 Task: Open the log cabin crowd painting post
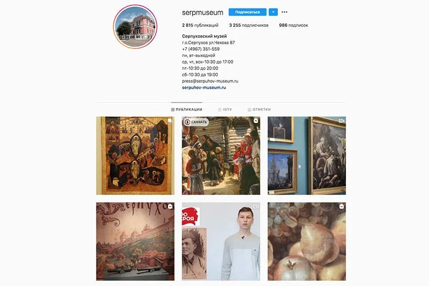[221, 156]
